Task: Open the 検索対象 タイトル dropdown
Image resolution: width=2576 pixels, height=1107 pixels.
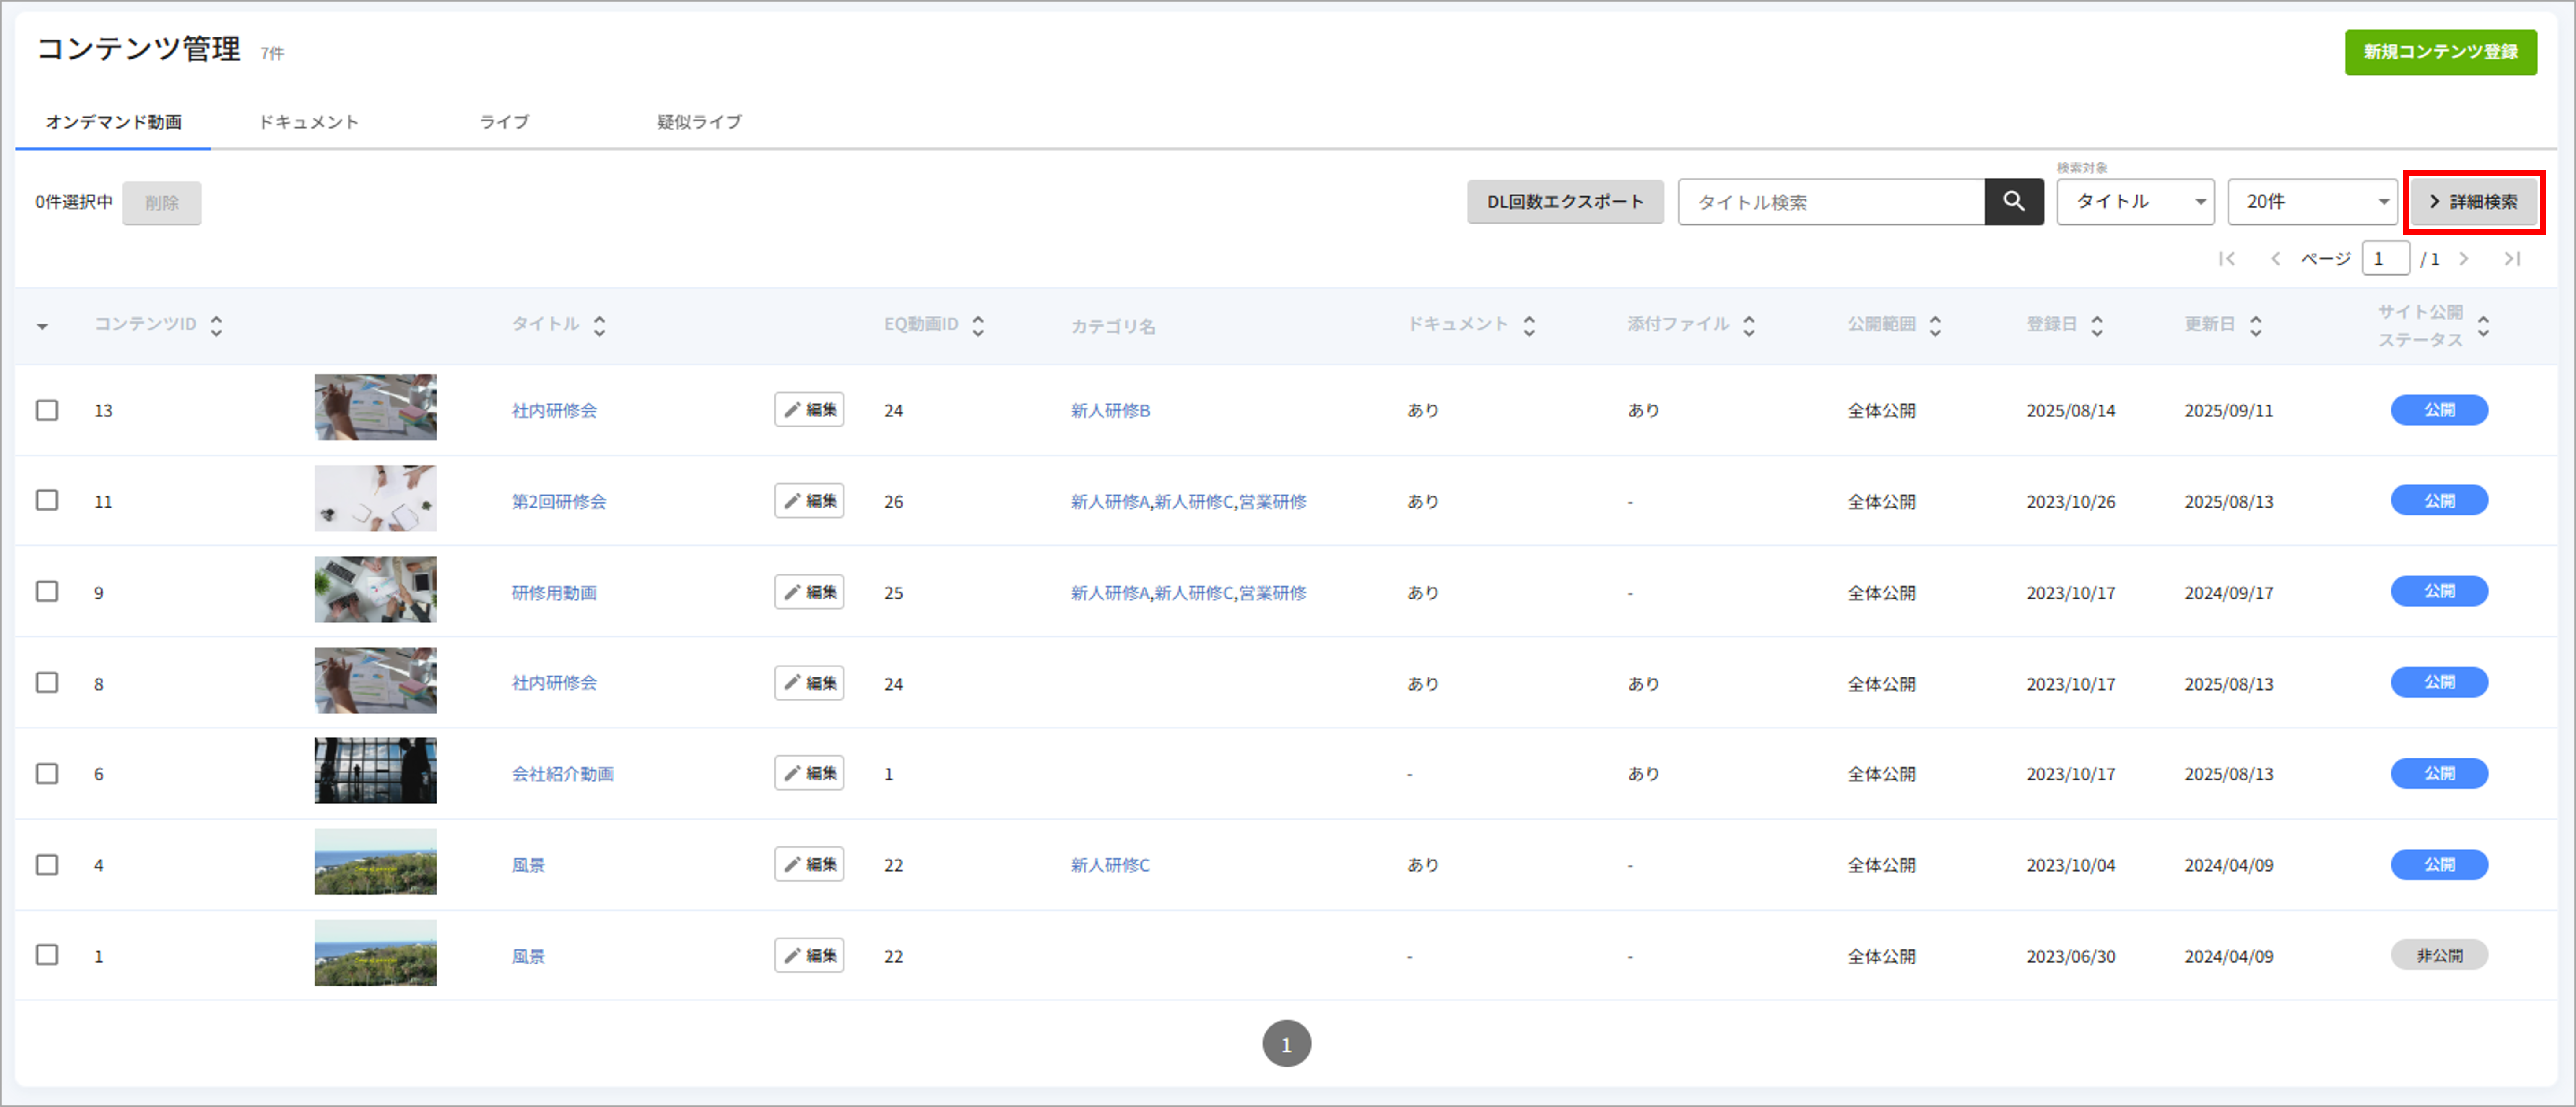Action: click(2135, 202)
